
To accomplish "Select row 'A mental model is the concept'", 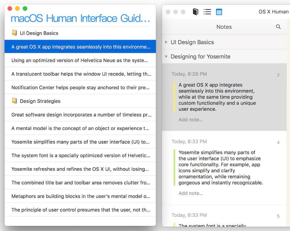I will click(x=80, y=128).
